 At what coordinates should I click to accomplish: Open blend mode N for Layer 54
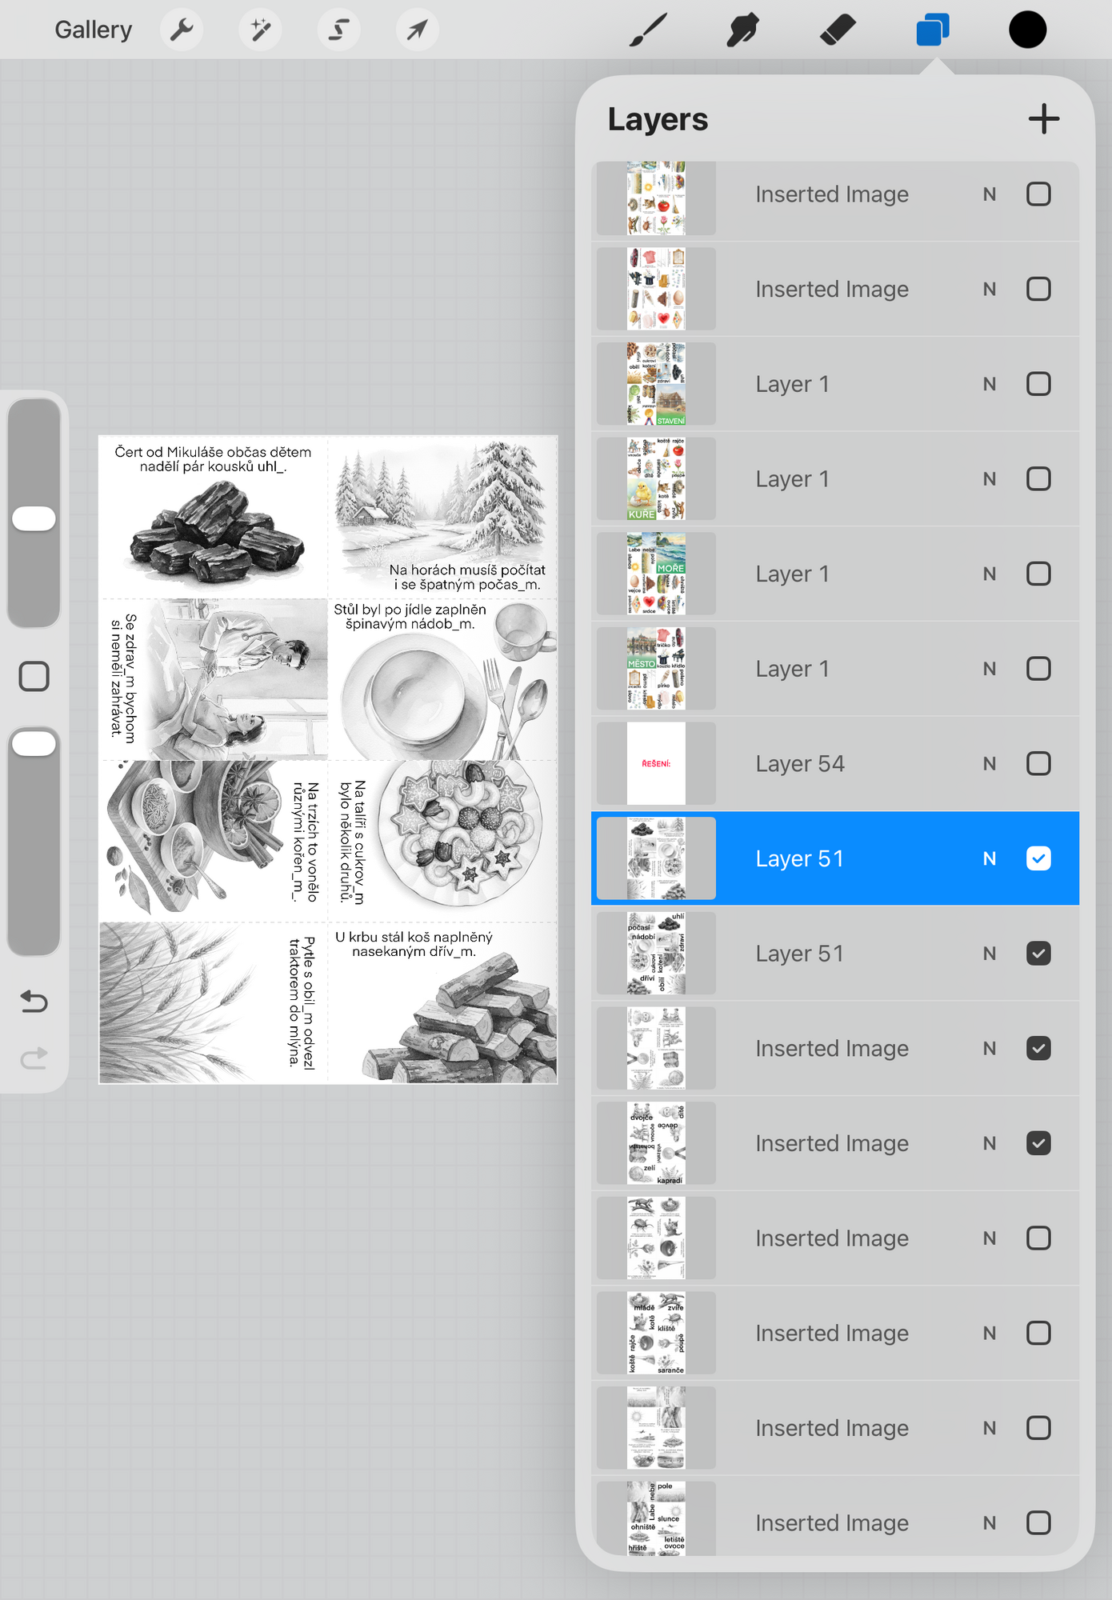tap(990, 764)
